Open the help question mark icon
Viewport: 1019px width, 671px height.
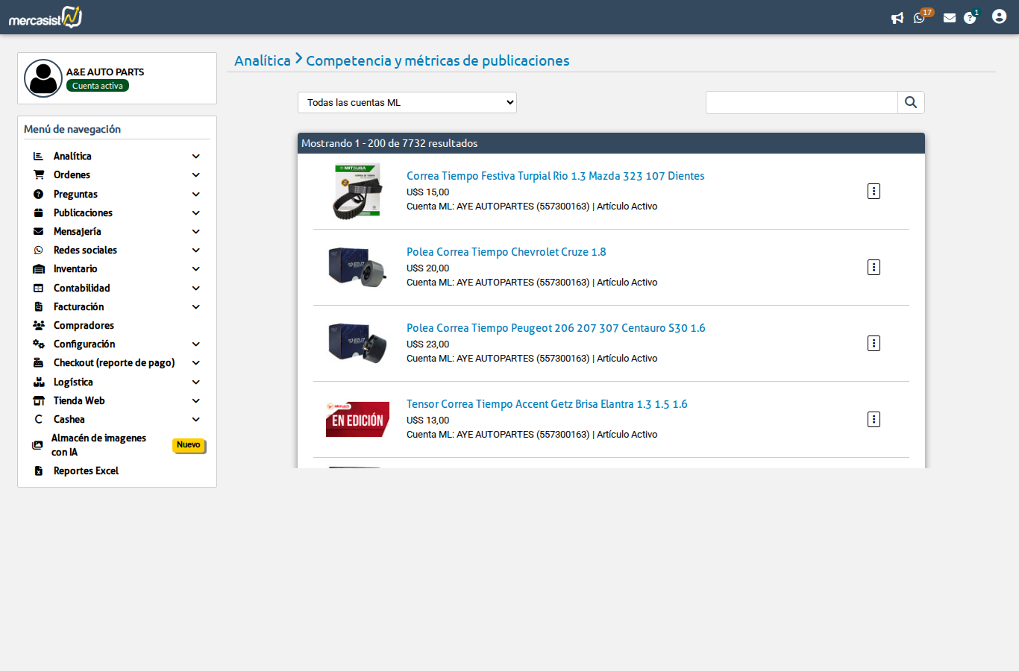970,18
